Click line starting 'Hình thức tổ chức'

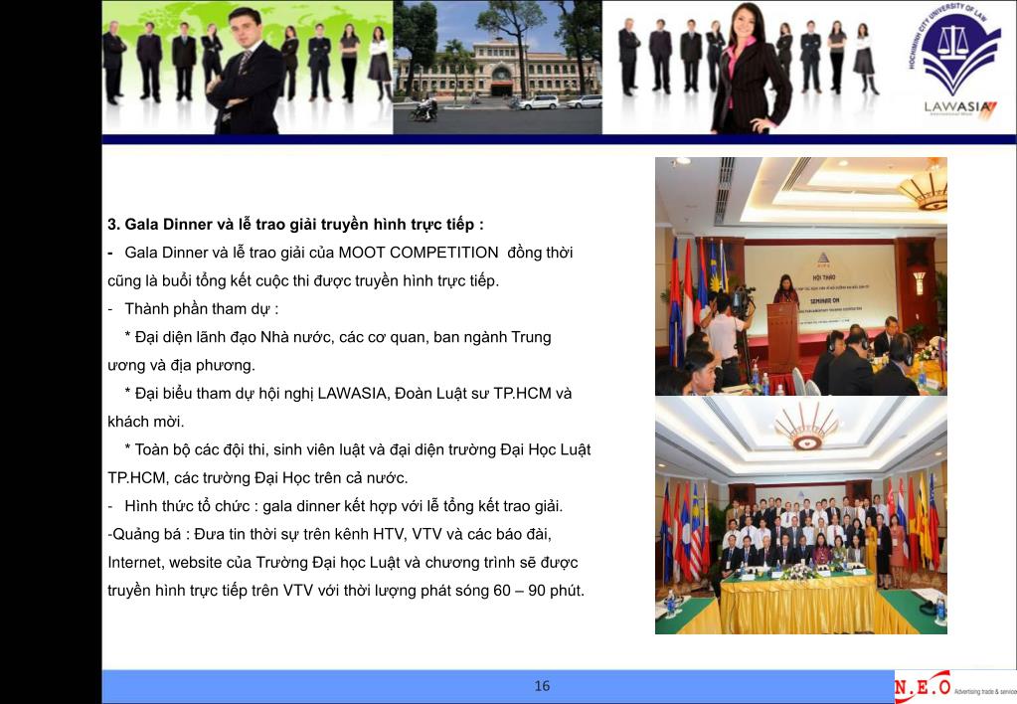[335, 506]
